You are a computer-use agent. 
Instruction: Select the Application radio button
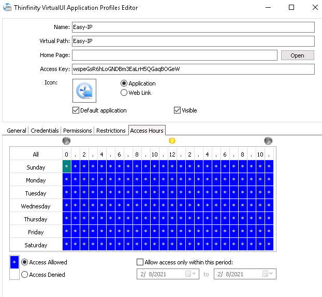tap(124, 83)
